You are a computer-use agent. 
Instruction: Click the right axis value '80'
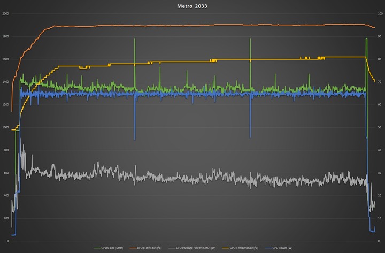[x=380, y=59]
